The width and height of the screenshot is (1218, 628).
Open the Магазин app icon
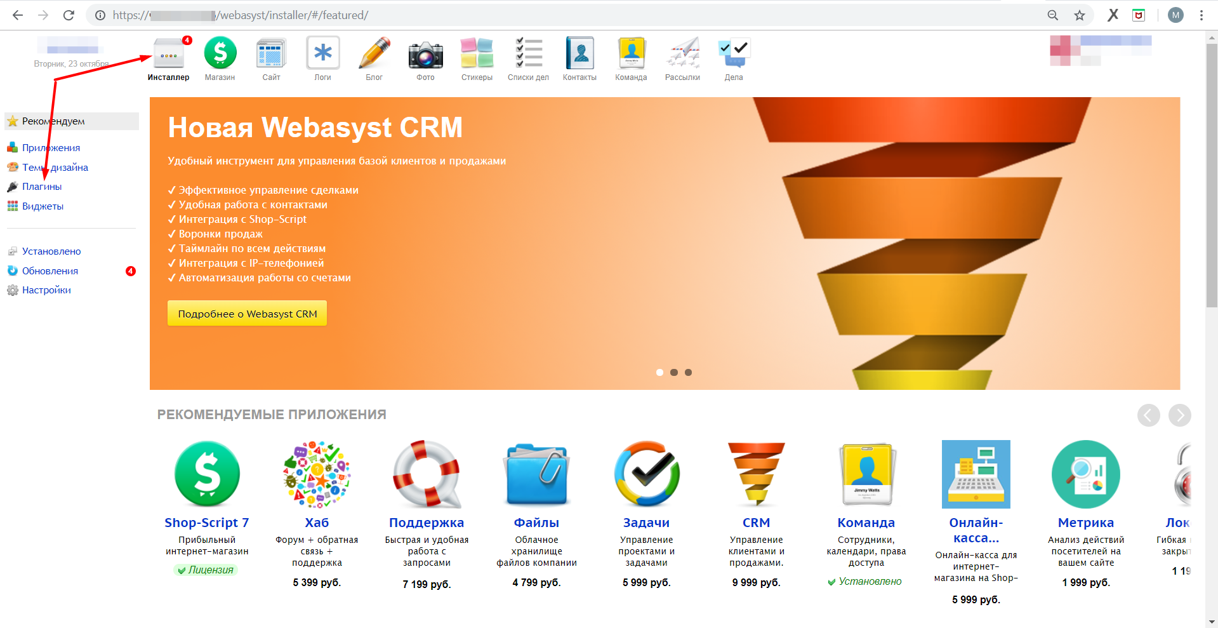pyautogui.click(x=220, y=53)
